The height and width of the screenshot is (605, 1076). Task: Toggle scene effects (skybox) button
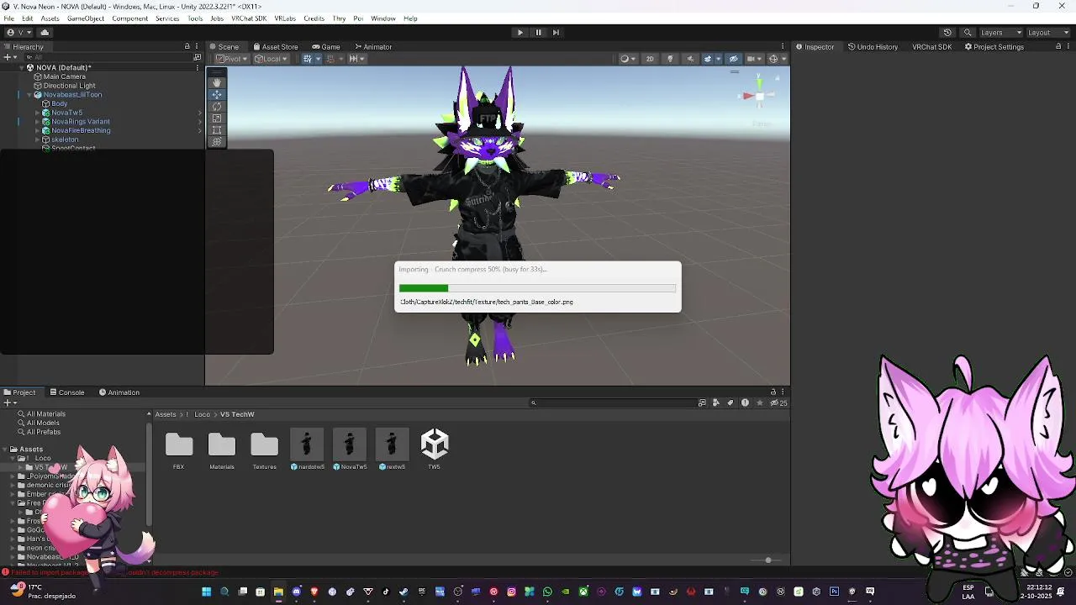(x=708, y=59)
